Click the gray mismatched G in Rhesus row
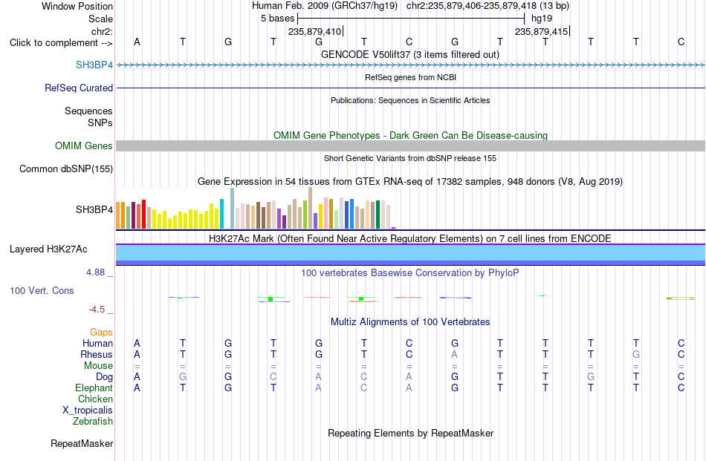The height and width of the screenshot is (461, 706). click(x=635, y=354)
